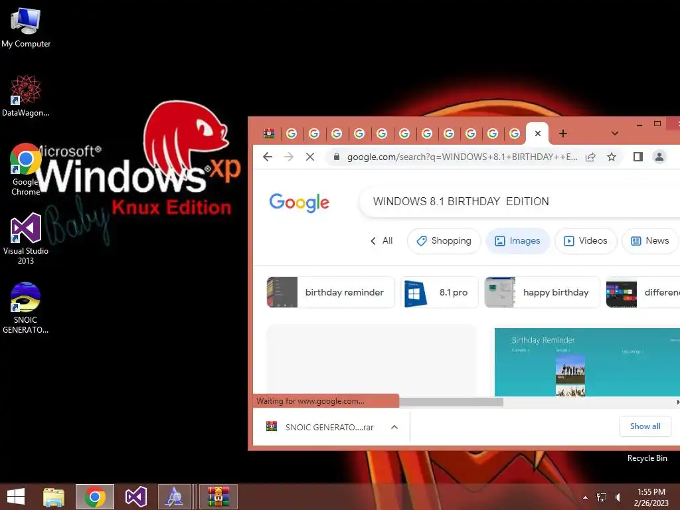680x510 pixels.
Task: Open WinRAR from the taskbar
Action: [x=218, y=497]
